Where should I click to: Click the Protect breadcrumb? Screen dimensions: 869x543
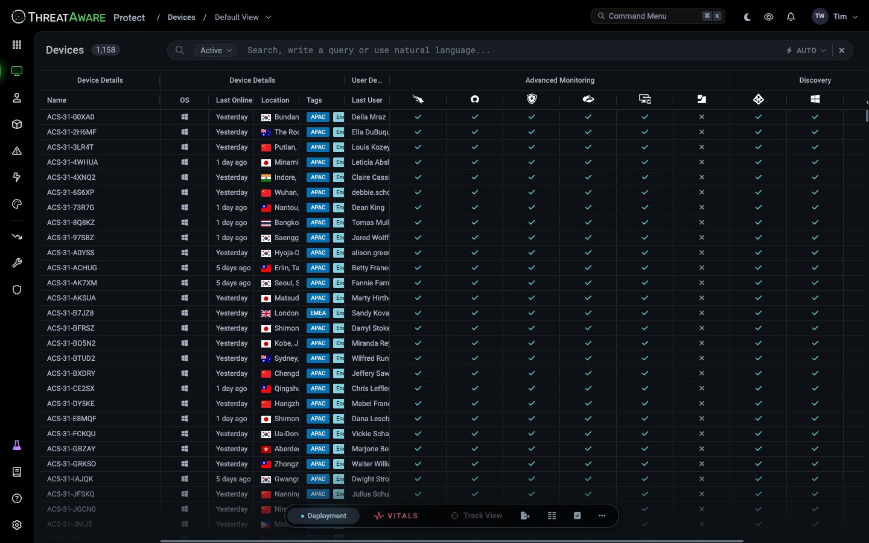tap(129, 17)
